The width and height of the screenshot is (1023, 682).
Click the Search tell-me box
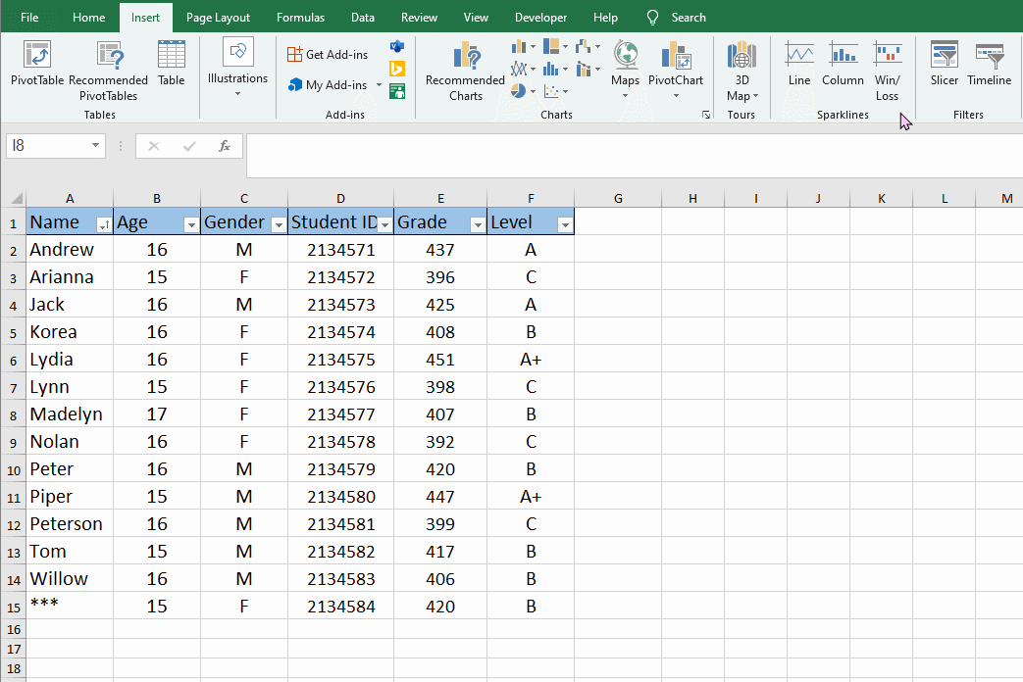[677, 18]
